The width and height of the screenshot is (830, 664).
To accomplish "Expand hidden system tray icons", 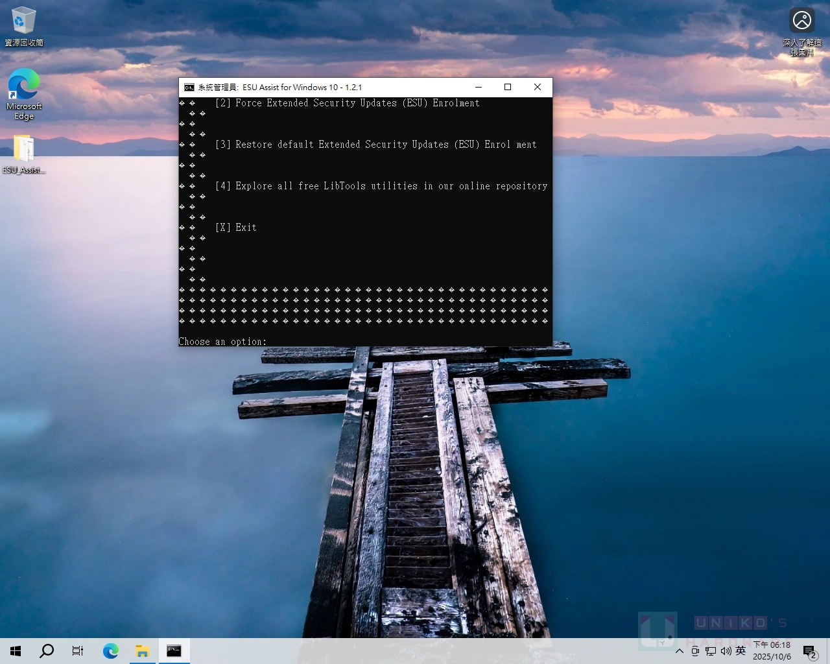I will tap(680, 651).
